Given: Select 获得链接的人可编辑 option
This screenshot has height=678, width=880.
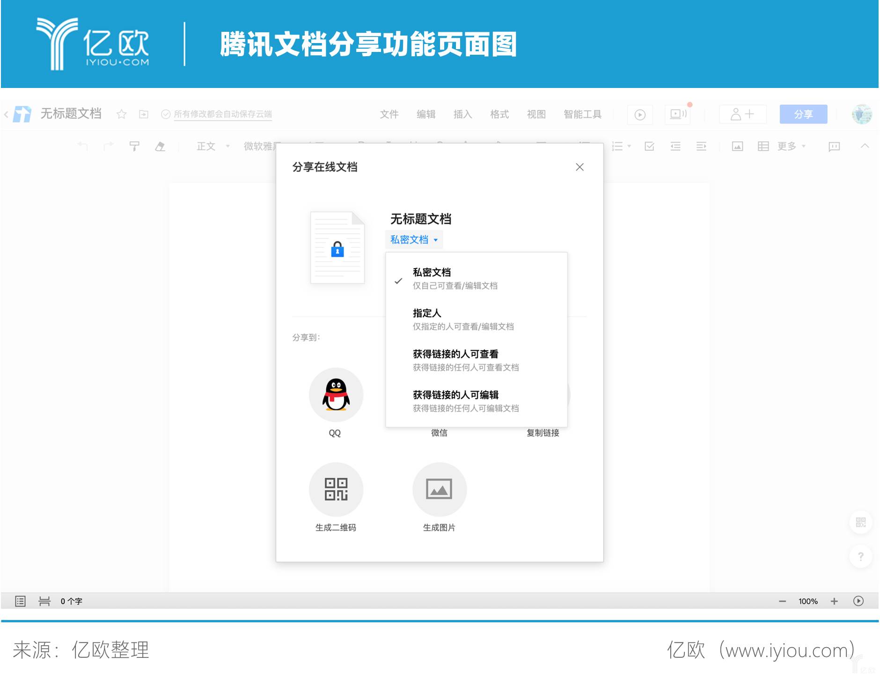Looking at the screenshot, I should coord(477,401).
